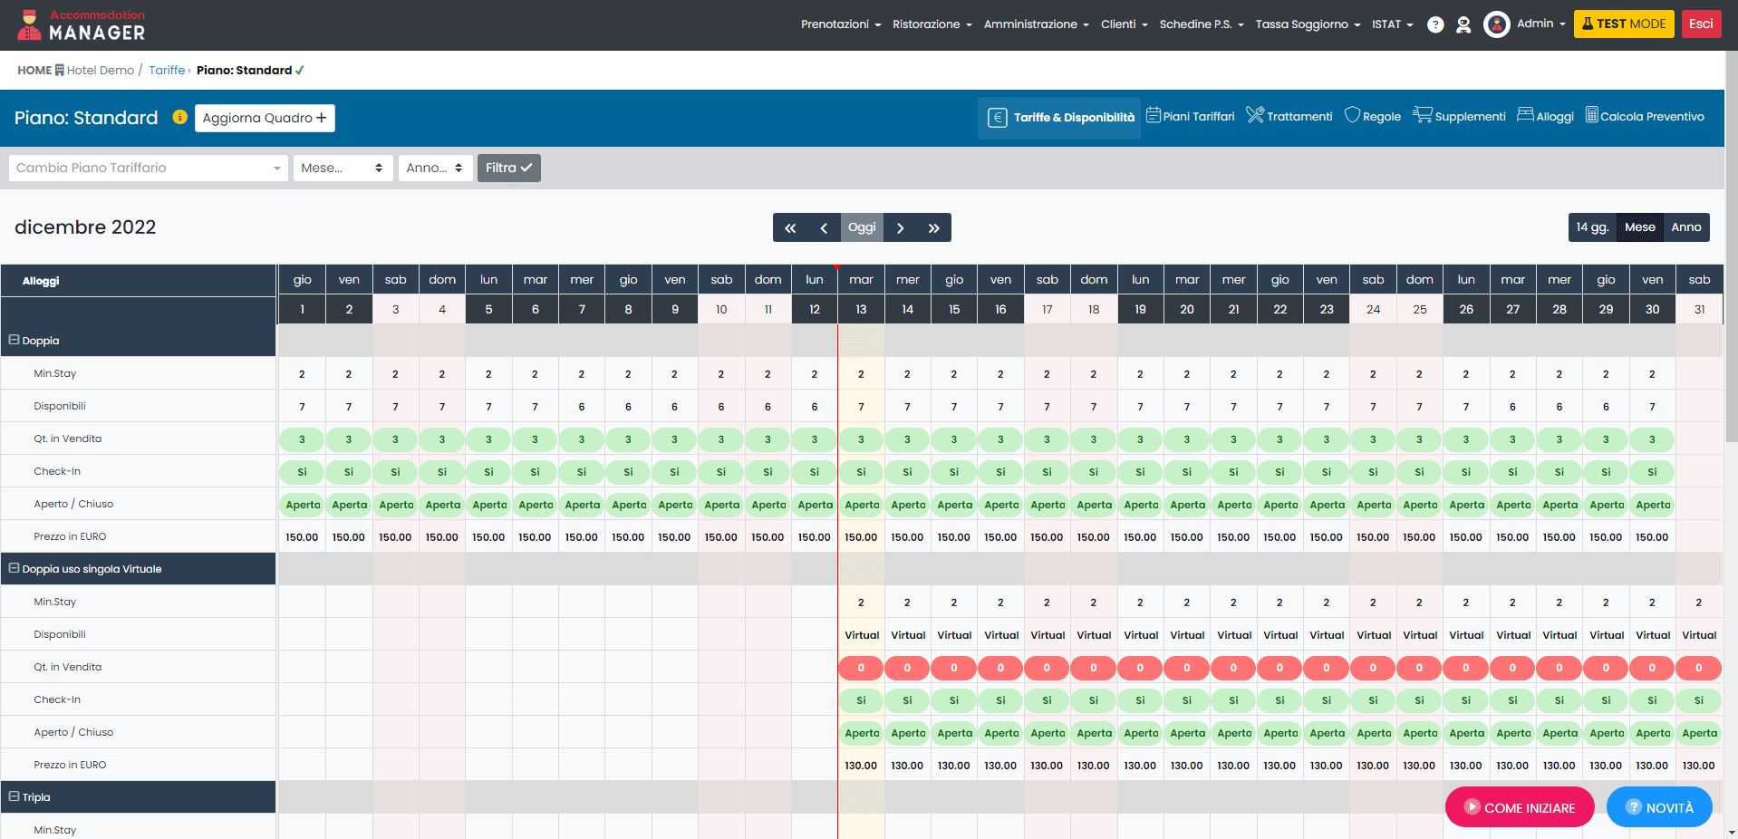Open the Cambia Piano Tariffario dropdown
This screenshot has height=839, width=1738.
tap(149, 168)
